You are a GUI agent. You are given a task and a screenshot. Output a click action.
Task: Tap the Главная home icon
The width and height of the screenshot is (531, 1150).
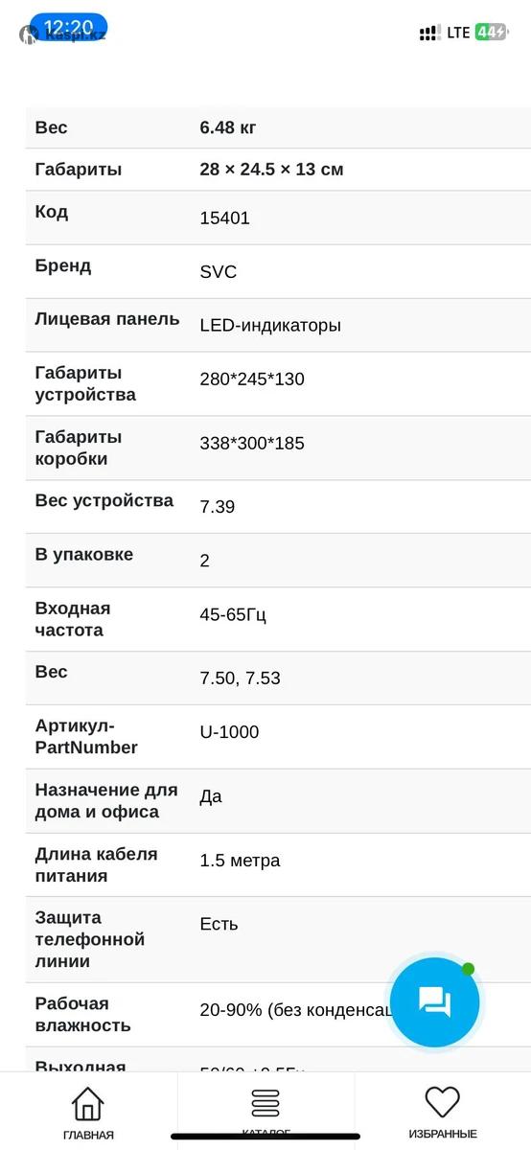(x=87, y=1102)
